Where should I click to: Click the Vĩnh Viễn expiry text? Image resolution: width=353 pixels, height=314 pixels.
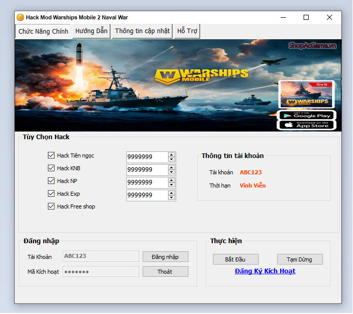tap(253, 186)
